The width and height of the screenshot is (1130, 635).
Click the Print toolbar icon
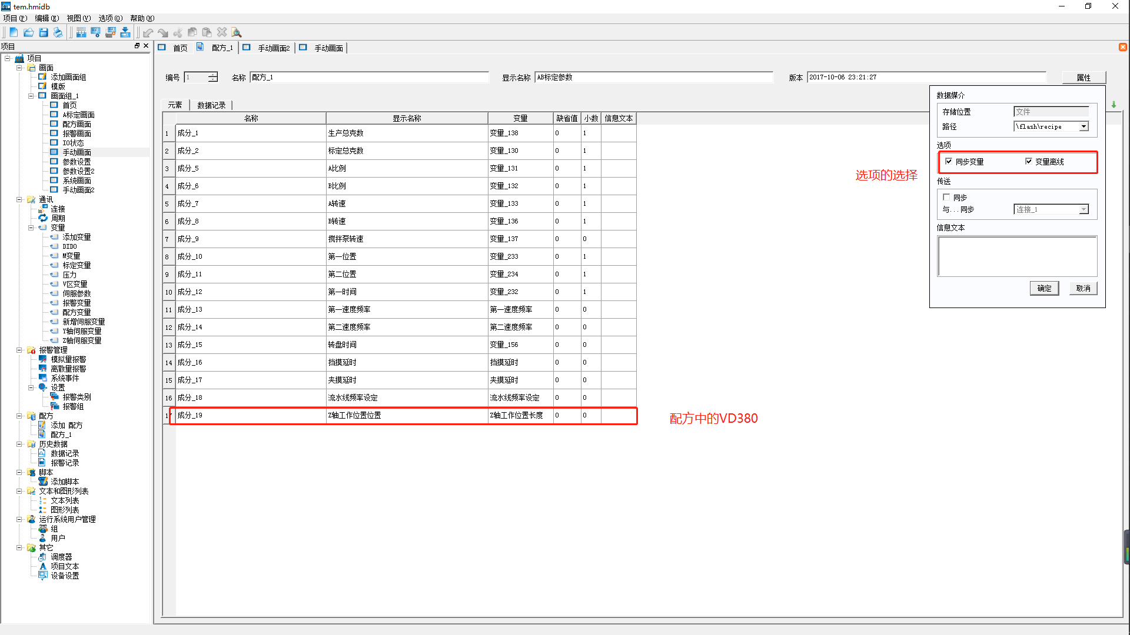(58, 32)
